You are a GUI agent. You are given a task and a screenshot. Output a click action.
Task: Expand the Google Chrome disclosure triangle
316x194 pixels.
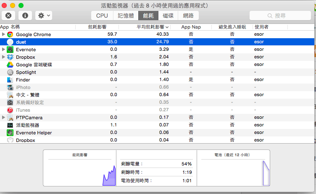click(4, 34)
